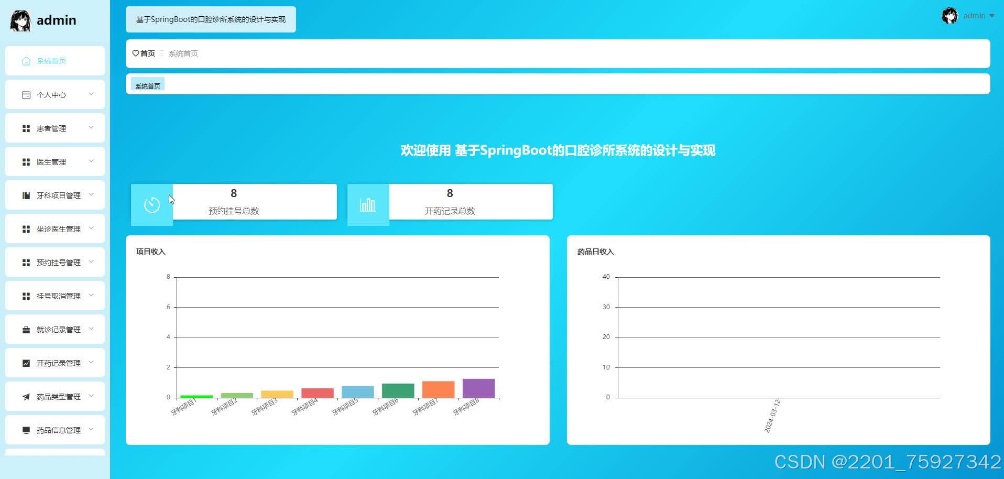Select the 系统首页 page tab
This screenshot has height=479, width=1004.
(x=148, y=85)
